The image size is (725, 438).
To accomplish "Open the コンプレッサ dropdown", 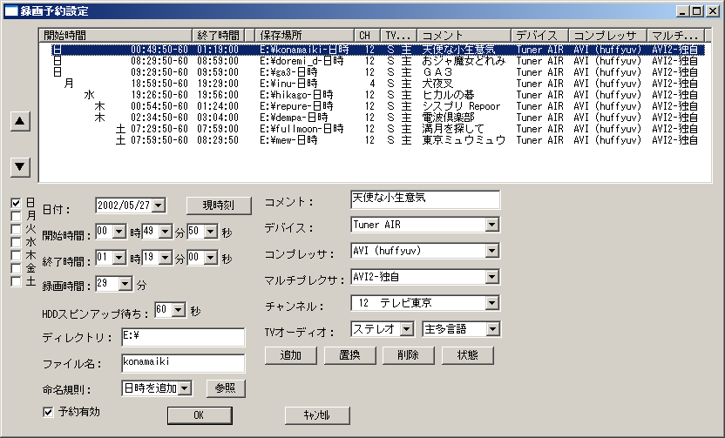I will (x=492, y=251).
